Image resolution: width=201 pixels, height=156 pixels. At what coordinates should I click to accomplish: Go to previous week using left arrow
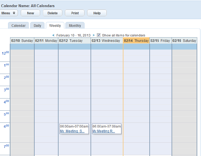[x=53, y=35]
